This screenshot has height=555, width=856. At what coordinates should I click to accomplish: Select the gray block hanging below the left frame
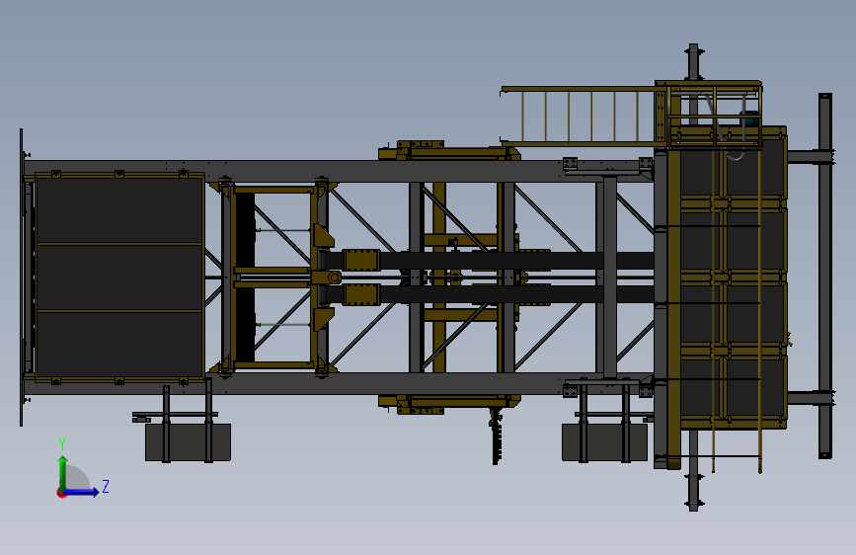pos(188,441)
